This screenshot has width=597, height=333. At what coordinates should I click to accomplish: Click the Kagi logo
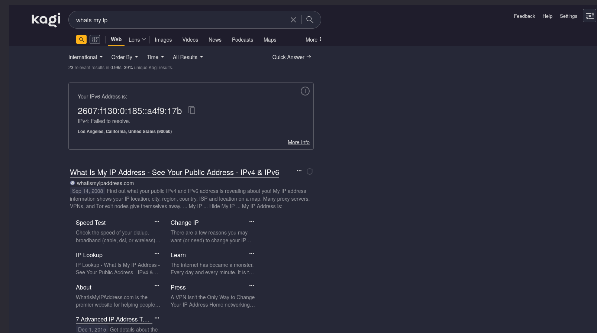46,20
